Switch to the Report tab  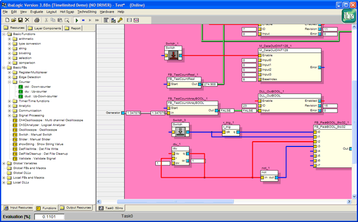coord(73,28)
